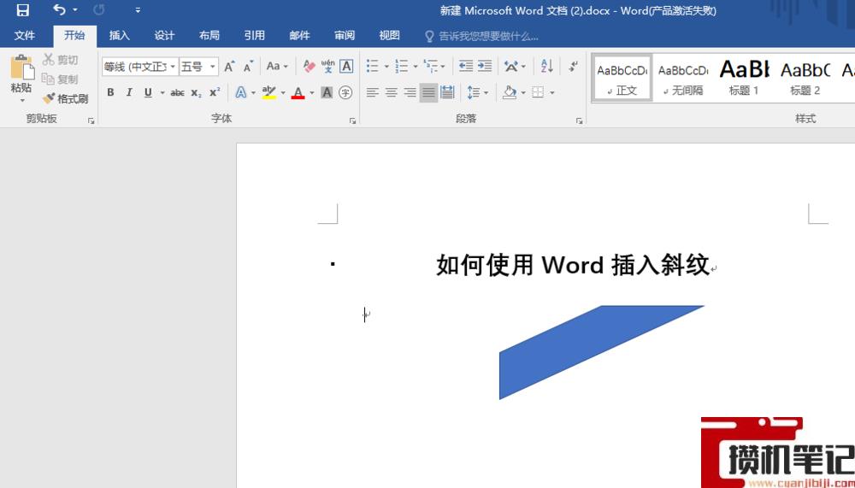Align text left
Image resolution: width=855 pixels, height=488 pixels.
point(373,92)
